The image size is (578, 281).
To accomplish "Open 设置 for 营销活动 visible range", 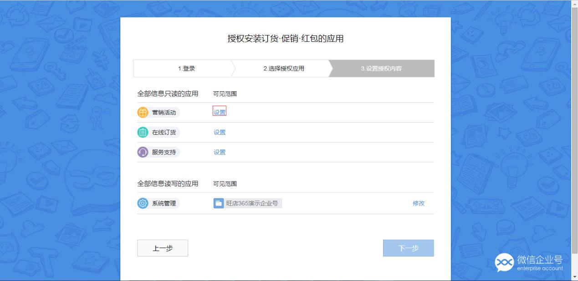I will pyautogui.click(x=220, y=113).
